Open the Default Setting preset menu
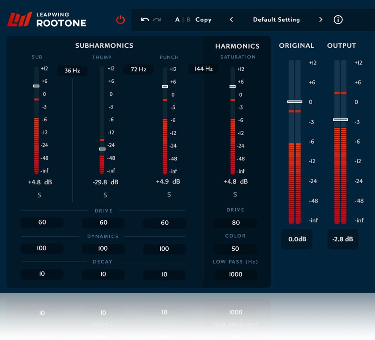Viewport: 375px width, 340px height. coord(276,20)
